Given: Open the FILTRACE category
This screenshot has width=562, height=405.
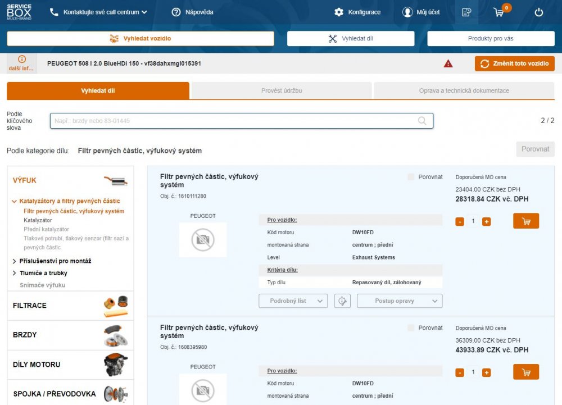Looking at the screenshot, I should coord(70,306).
